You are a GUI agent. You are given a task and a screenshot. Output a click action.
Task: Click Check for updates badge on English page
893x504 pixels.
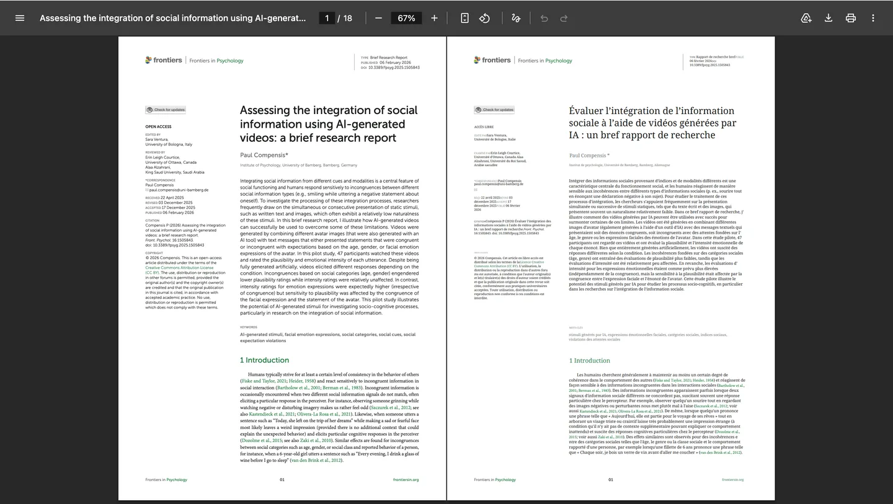[166, 110]
